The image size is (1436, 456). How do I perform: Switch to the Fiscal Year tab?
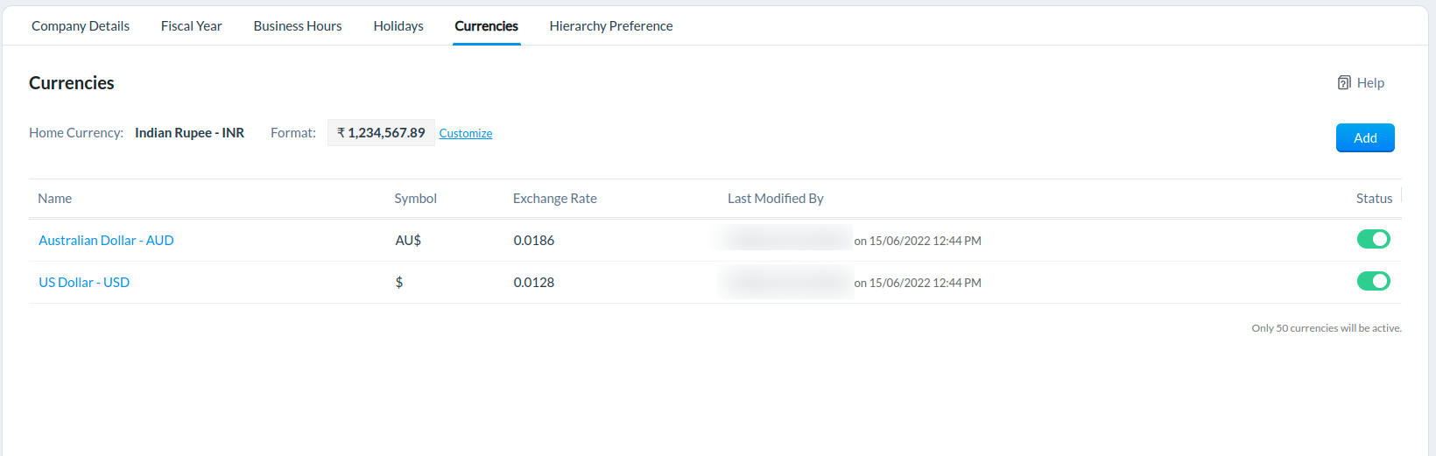coord(192,26)
